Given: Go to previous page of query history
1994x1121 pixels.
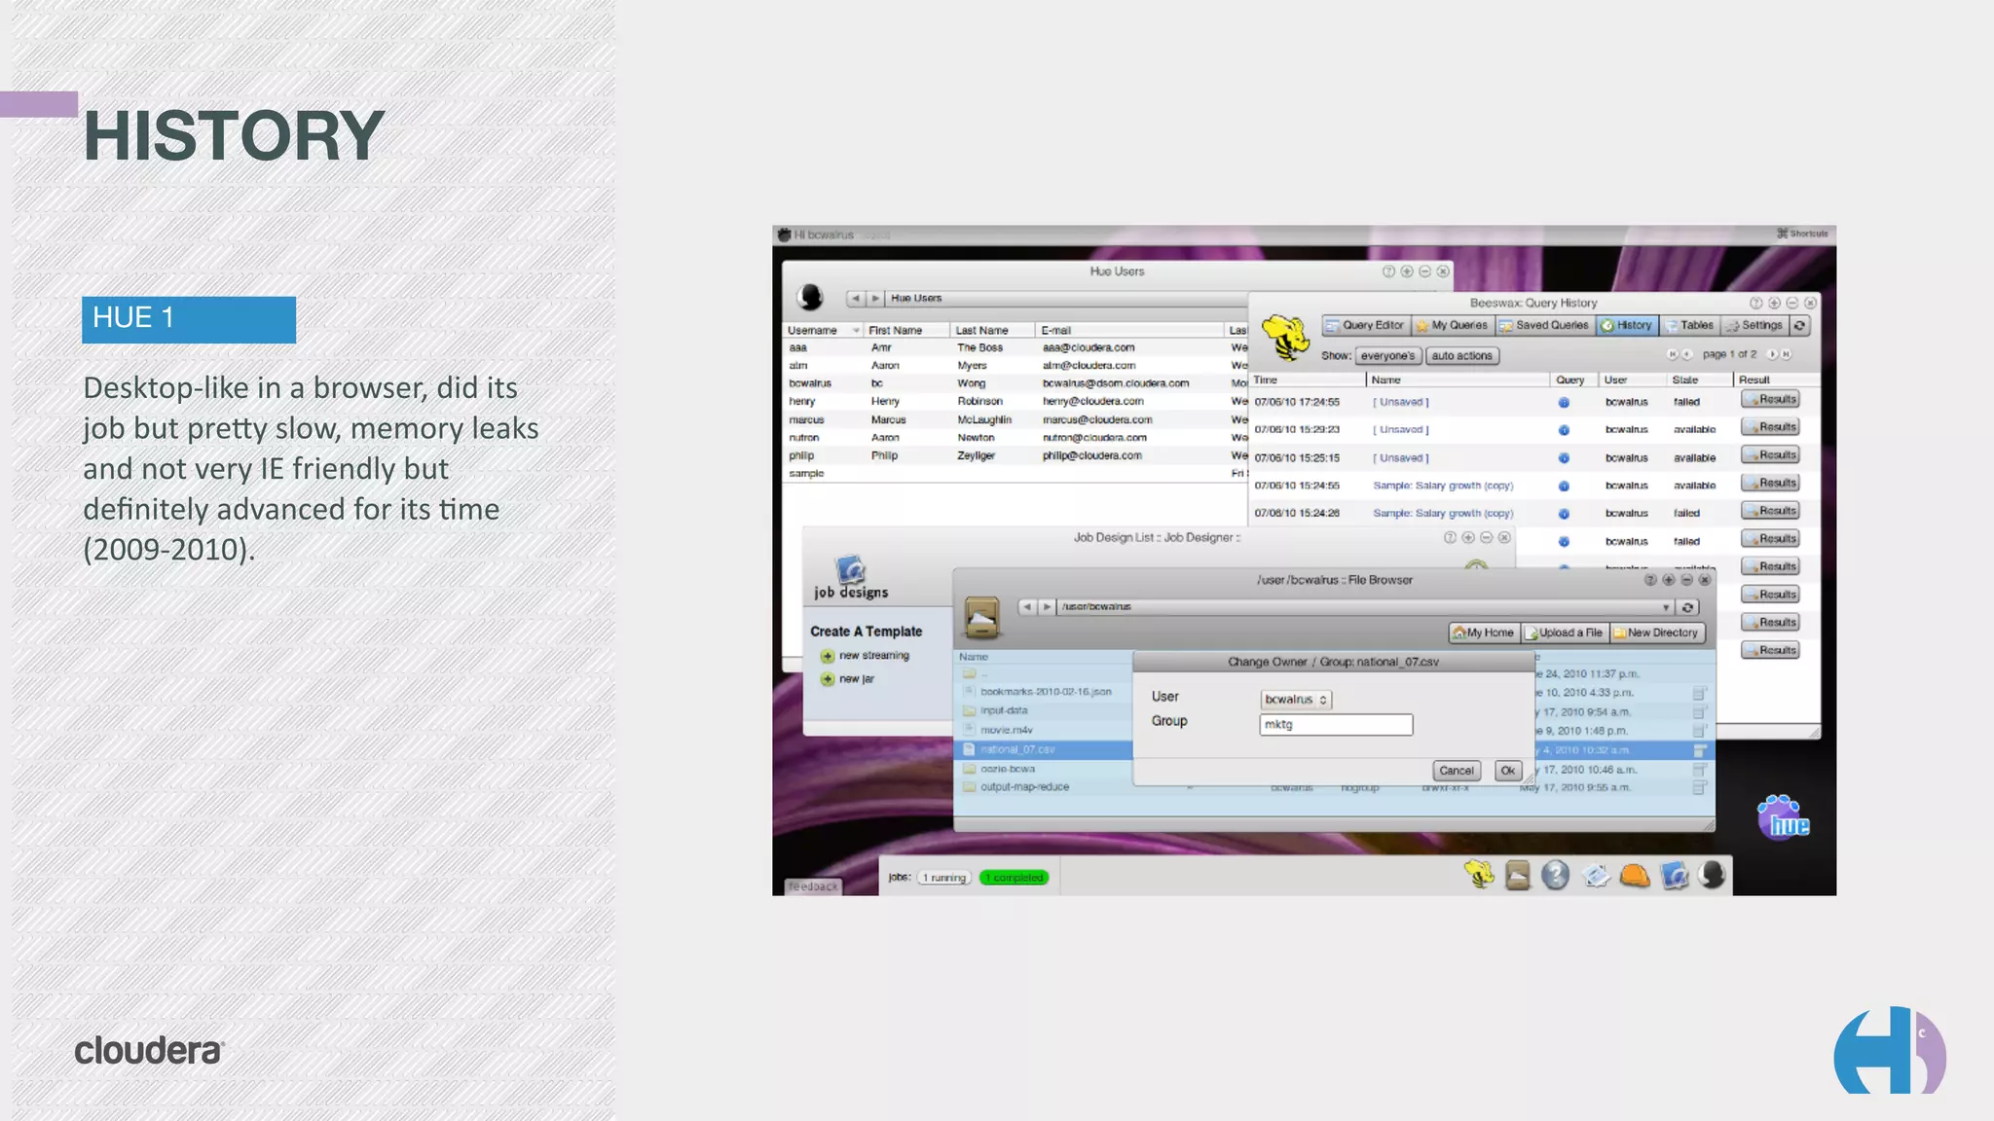Looking at the screenshot, I should tap(1687, 354).
